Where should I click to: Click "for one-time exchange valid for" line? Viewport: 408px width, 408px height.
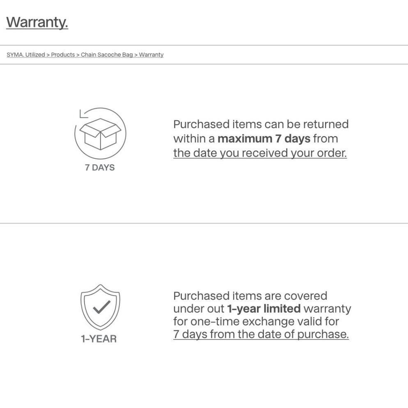tap(256, 321)
